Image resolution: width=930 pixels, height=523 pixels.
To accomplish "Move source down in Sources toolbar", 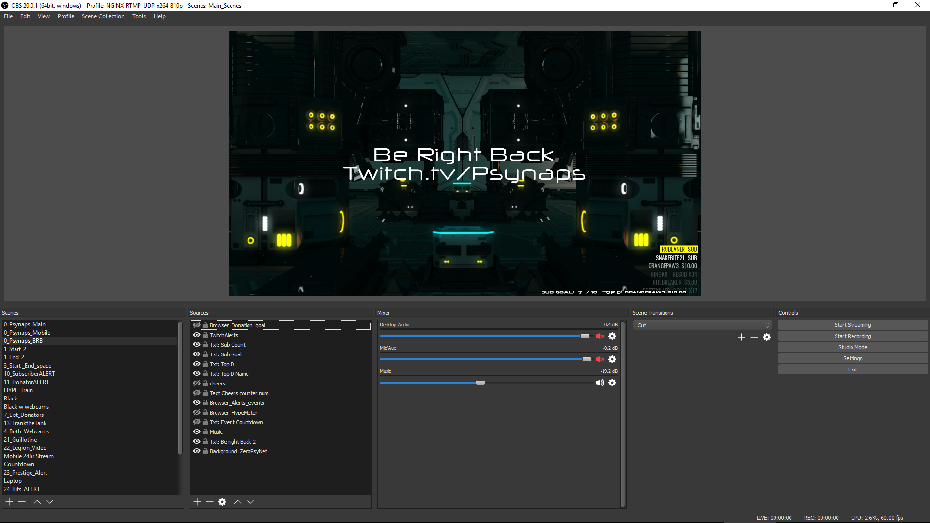I will click(x=250, y=502).
